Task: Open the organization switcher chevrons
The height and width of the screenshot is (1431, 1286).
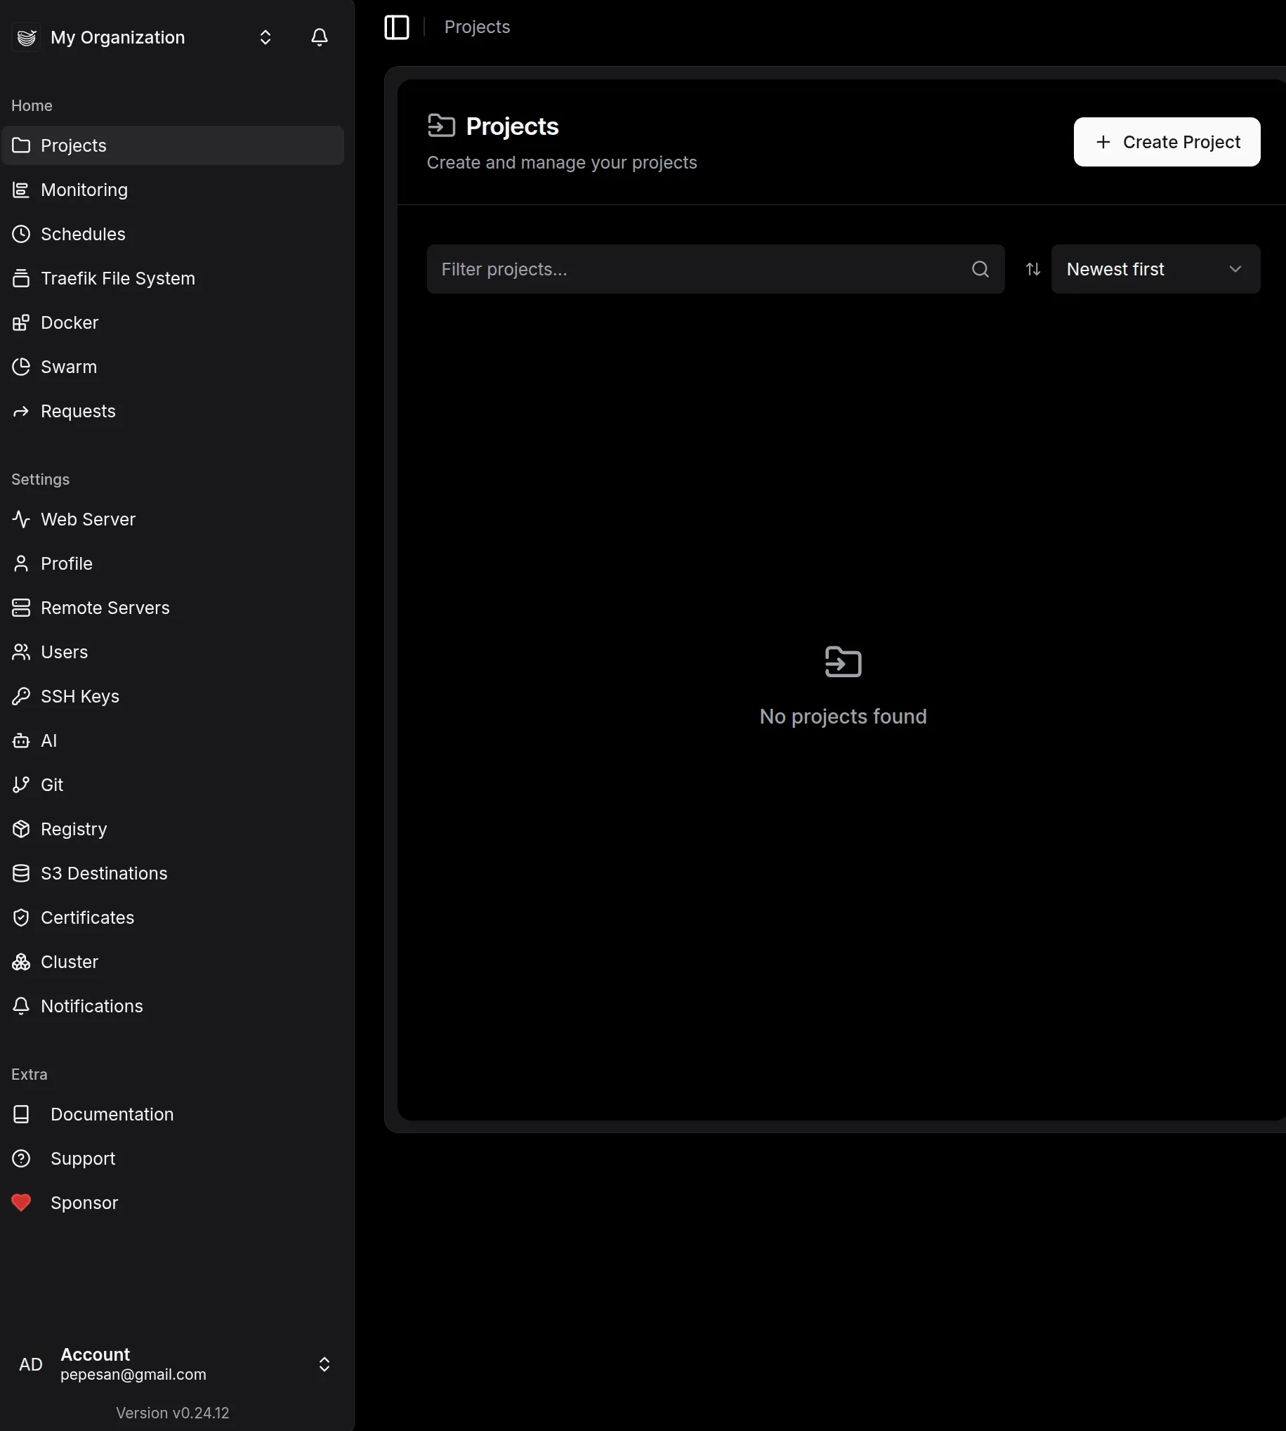Action: 265,37
